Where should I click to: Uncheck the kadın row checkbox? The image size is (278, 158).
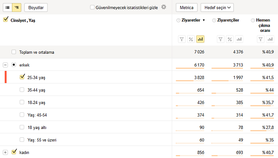[14, 152]
